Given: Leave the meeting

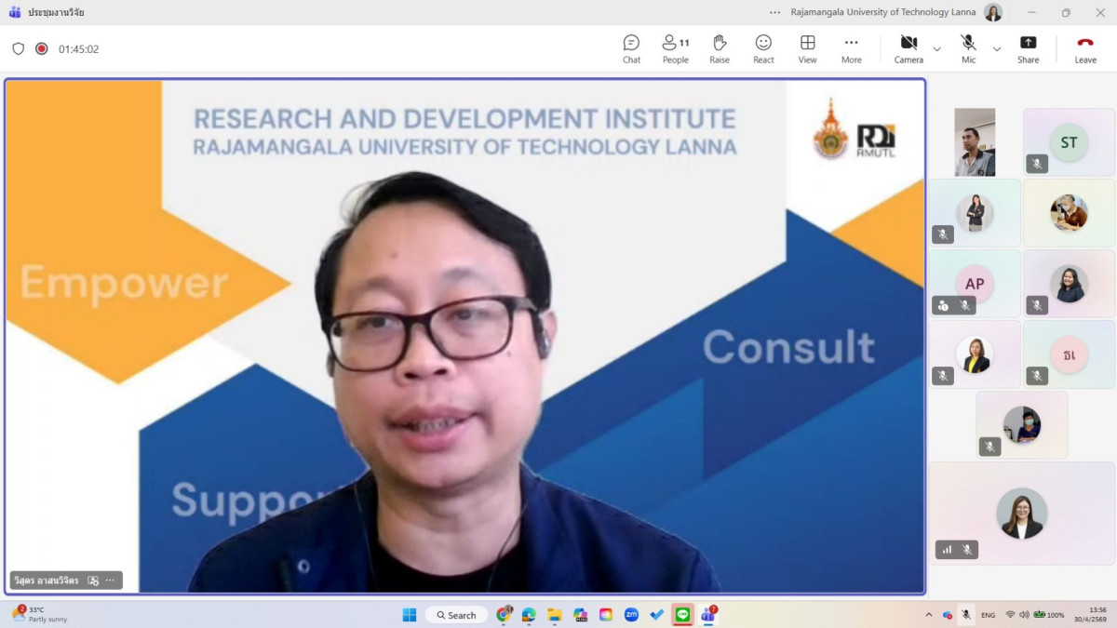Looking at the screenshot, I should pos(1085,48).
